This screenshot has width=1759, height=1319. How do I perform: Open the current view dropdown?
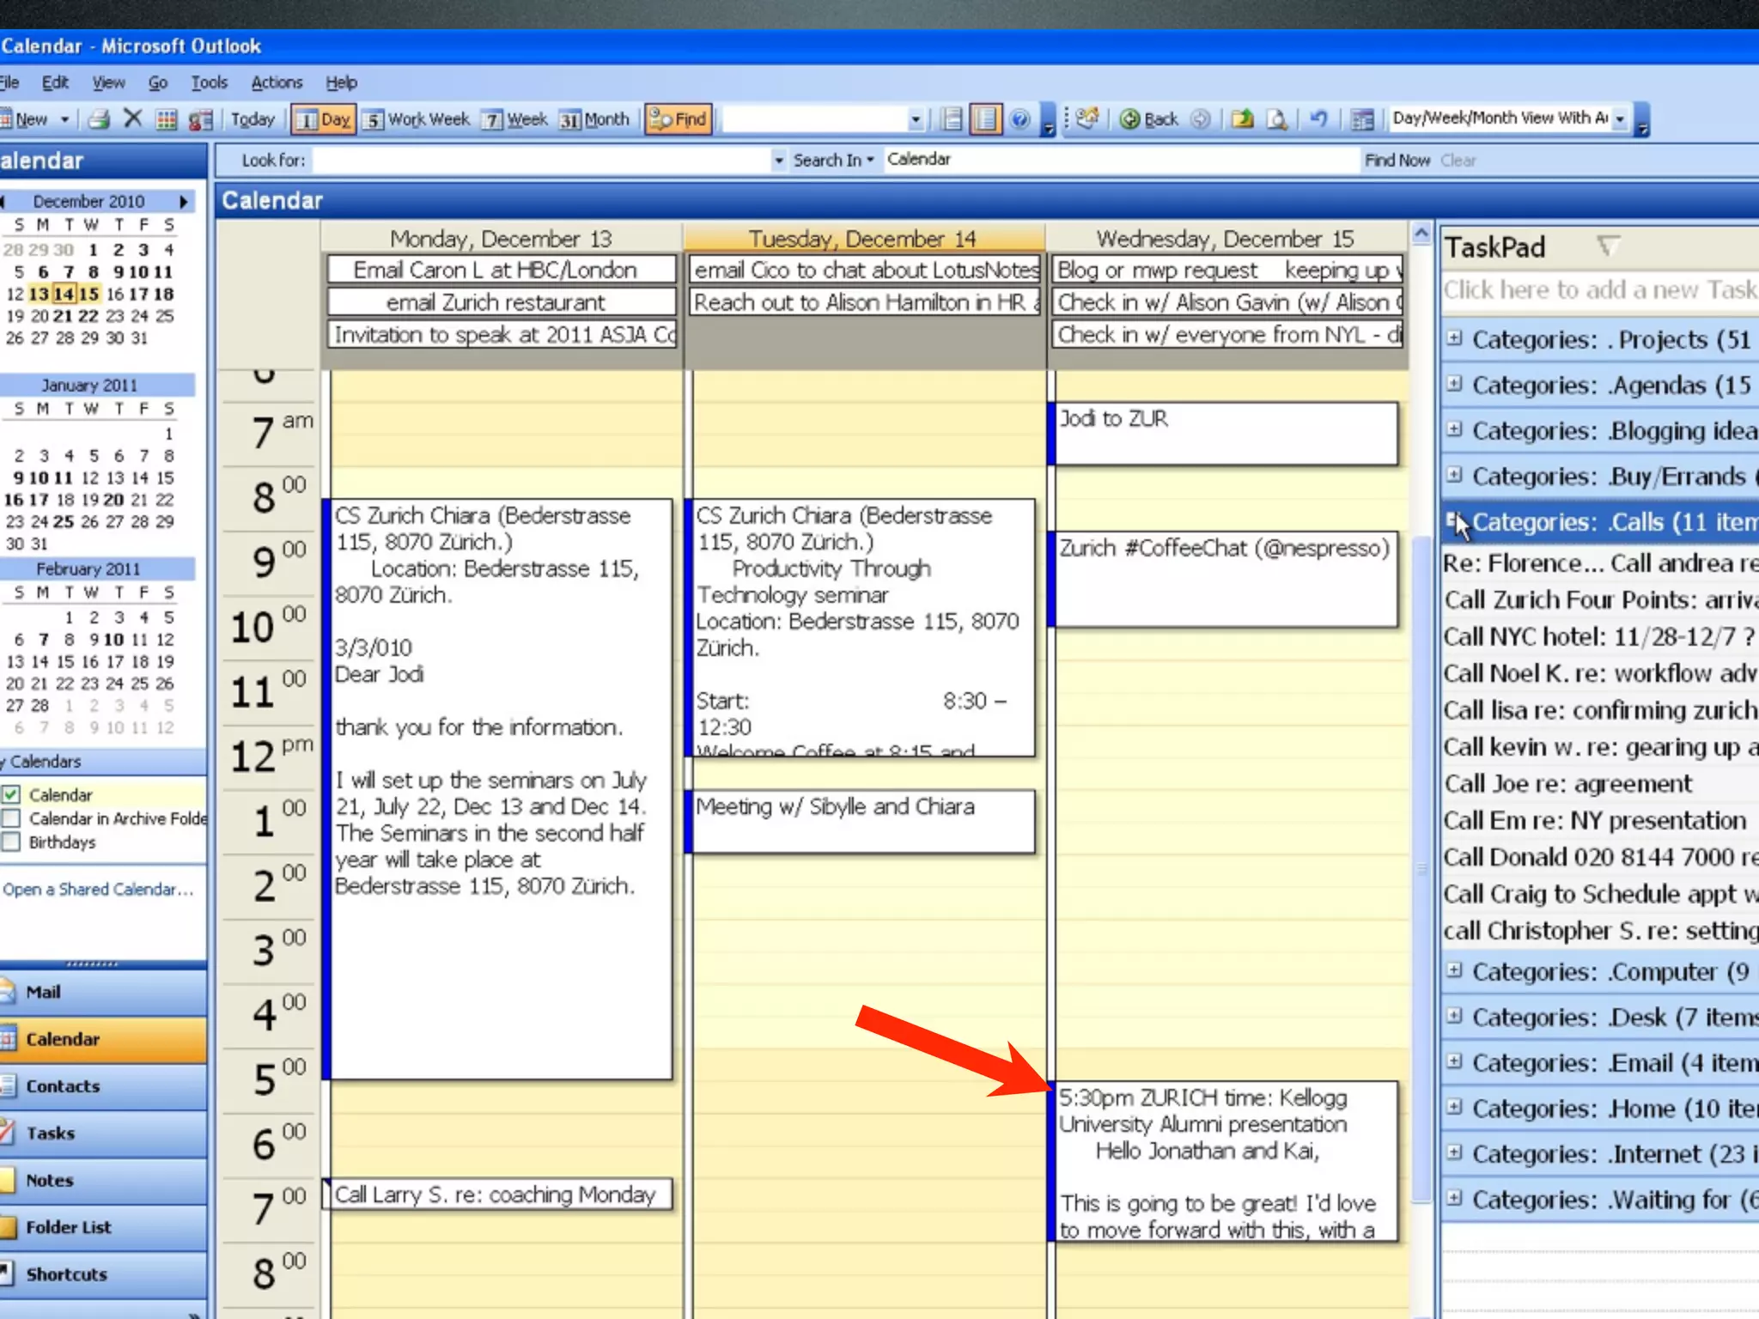1620,119
